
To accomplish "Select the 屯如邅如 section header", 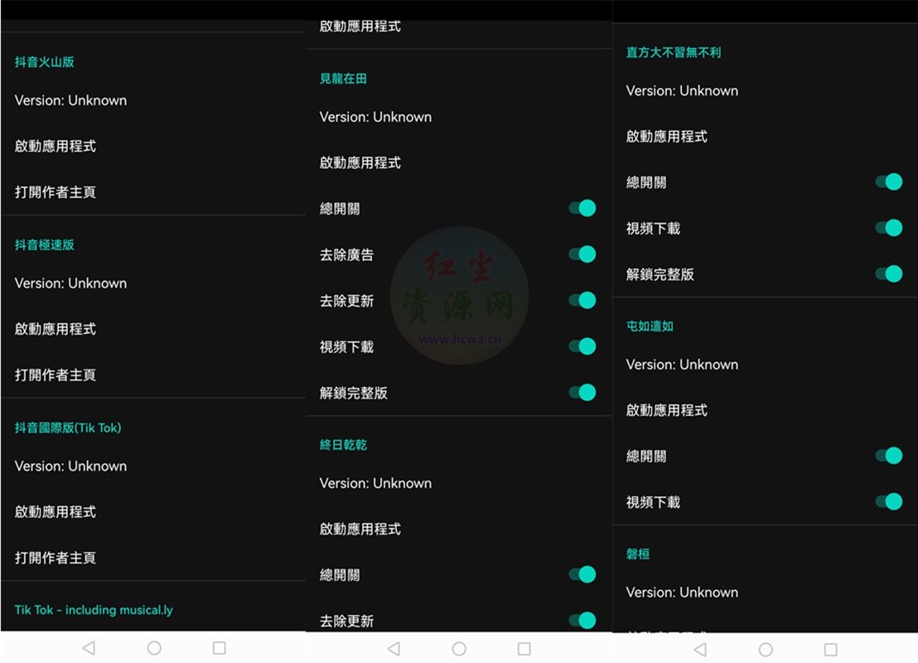I will (650, 327).
